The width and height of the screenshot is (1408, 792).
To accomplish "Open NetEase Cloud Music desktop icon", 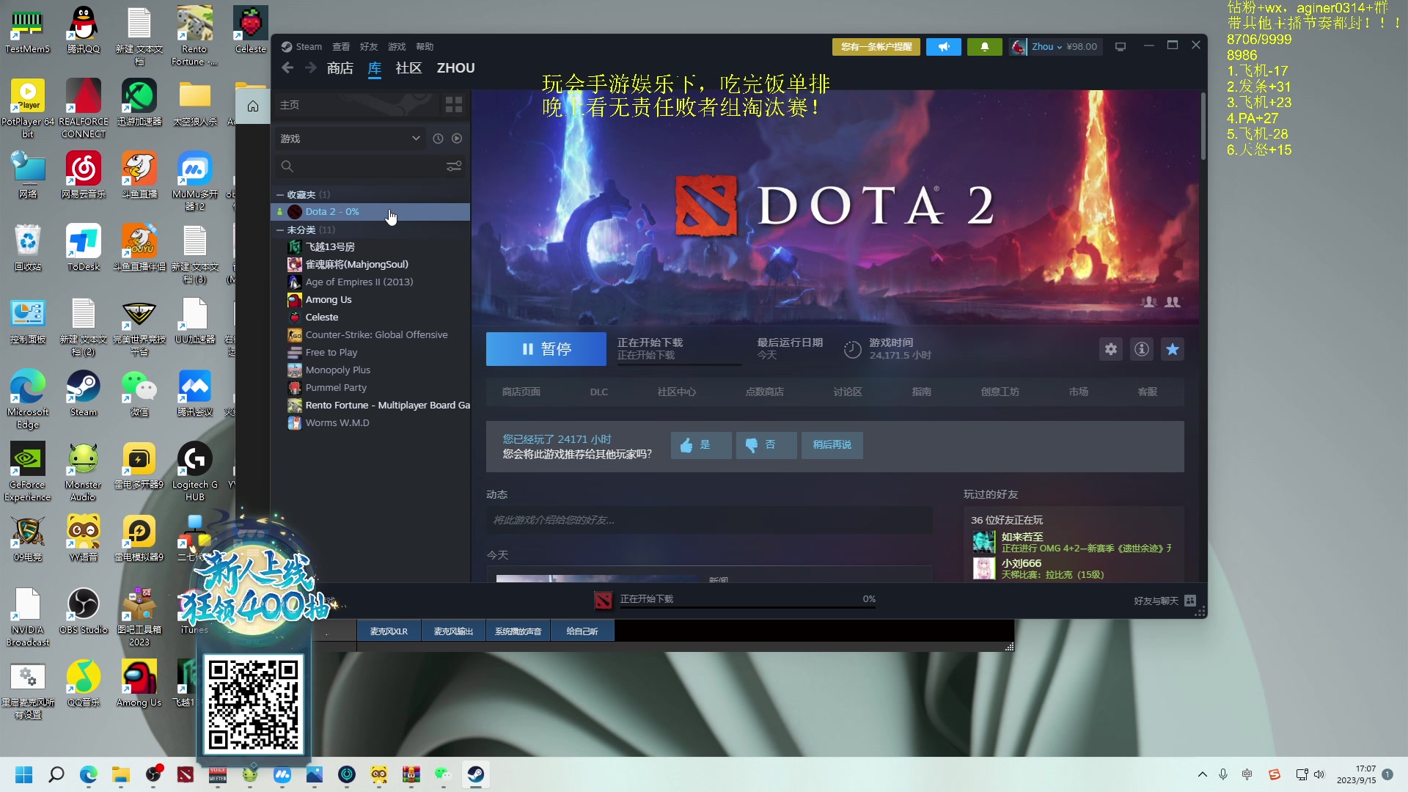I will pos(84,175).
